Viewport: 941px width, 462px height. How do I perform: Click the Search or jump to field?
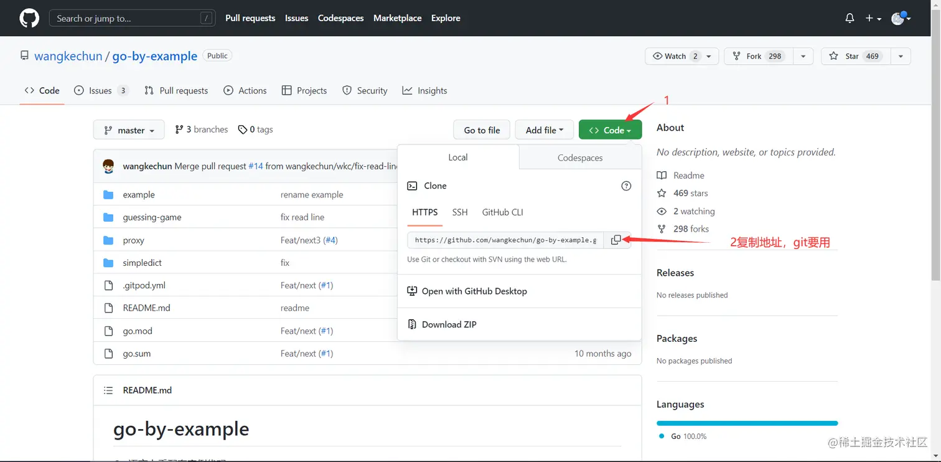click(x=133, y=19)
